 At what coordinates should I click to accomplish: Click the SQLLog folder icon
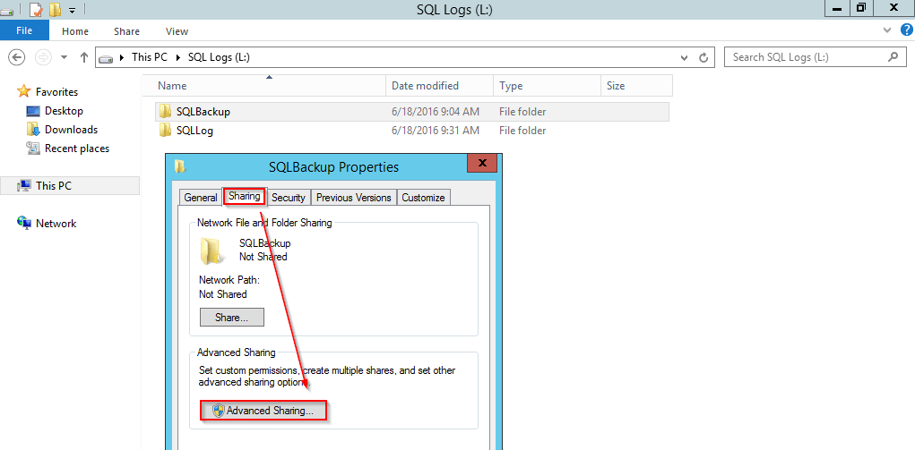pos(165,130)
